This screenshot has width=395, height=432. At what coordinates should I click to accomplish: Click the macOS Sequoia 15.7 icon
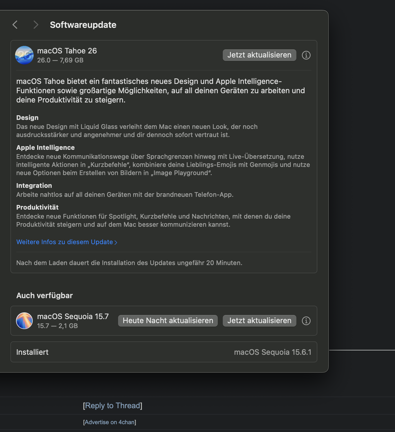(24, 321)
